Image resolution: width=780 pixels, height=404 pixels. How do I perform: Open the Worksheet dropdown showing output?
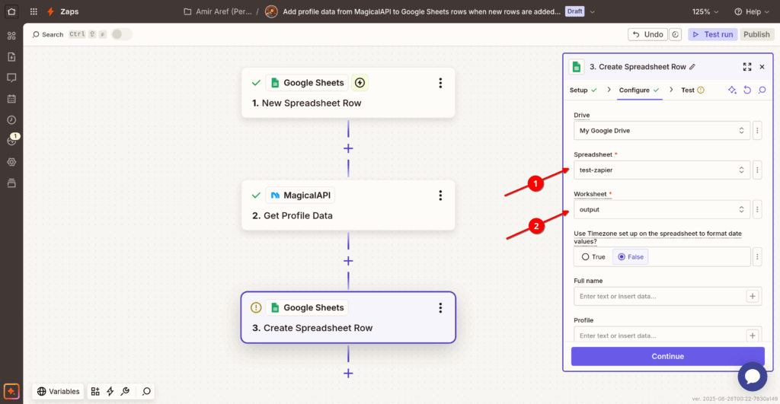click(x=662, y=209)
